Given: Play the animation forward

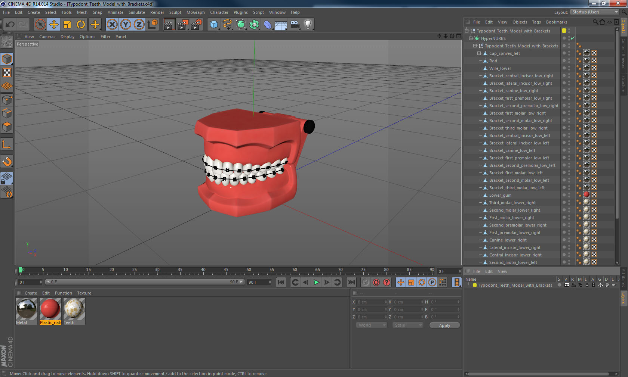Looking at the screenshot, I should point(316,282).
